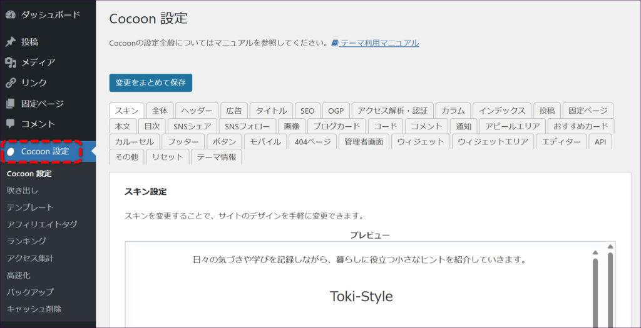Click the Dashboard gauge icon in sidebar
The height and width of the screenshot is (328, 641).
pos(10,14)
